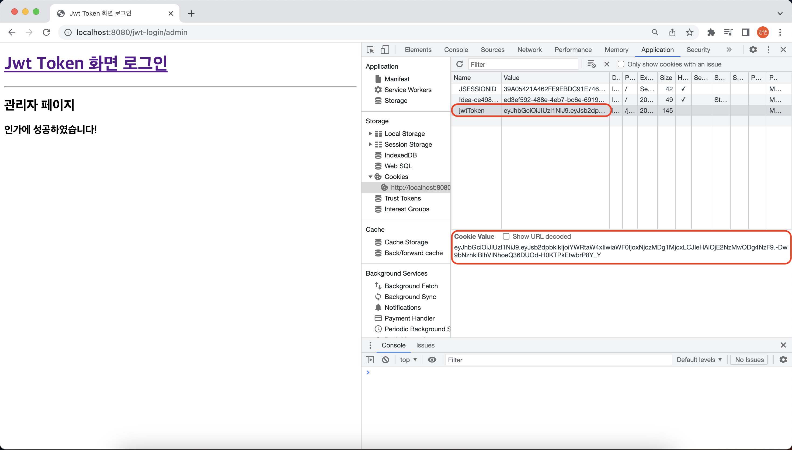Click the clear console icon

tap(385, 360)
